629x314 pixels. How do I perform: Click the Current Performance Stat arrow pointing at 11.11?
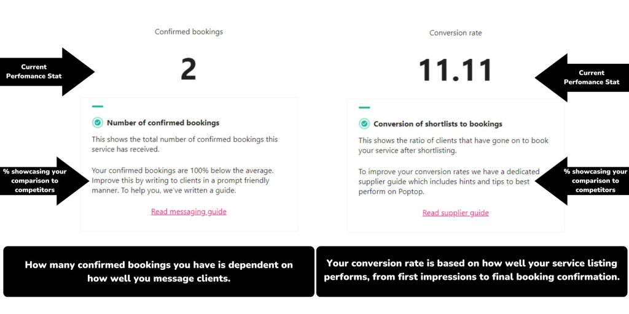point(583,77)
